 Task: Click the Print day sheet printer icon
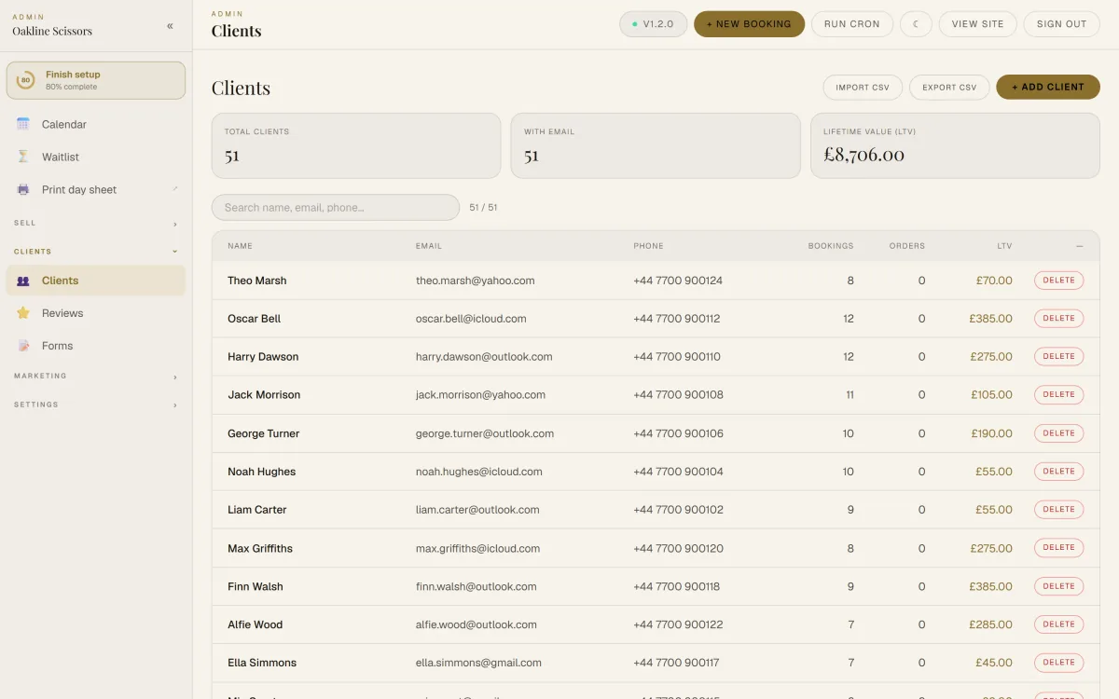[23, 189]
